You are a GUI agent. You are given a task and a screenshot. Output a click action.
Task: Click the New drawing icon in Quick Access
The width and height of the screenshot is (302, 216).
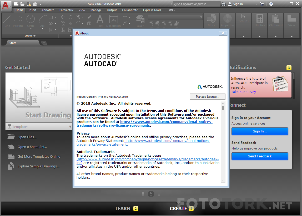tap(17, 4)
